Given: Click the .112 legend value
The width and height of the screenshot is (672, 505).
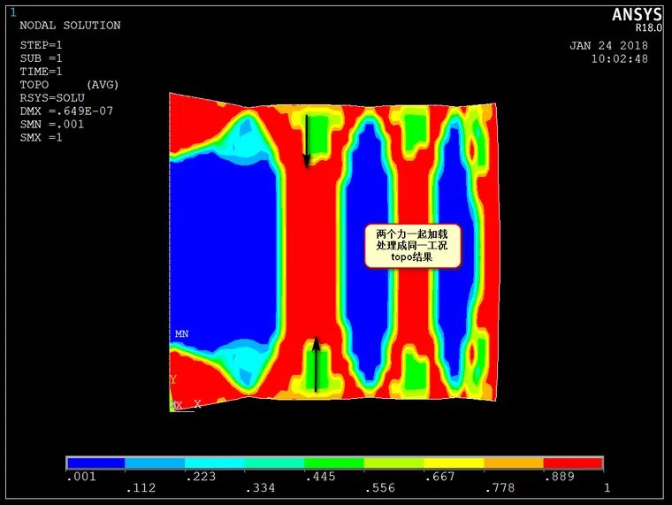Looking at the screenshot, I should [141, 488].
